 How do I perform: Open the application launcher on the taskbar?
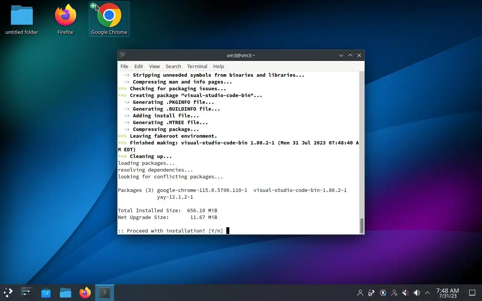(8, 292)
